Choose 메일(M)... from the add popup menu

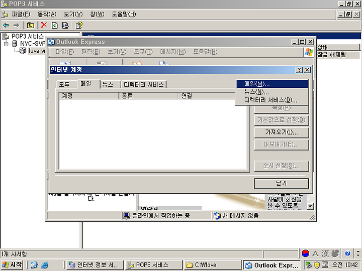272,84
